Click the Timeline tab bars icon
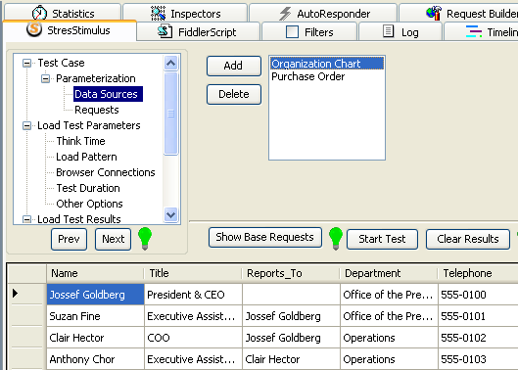This screenshot has height=370, width=518. tap(474, 31)
